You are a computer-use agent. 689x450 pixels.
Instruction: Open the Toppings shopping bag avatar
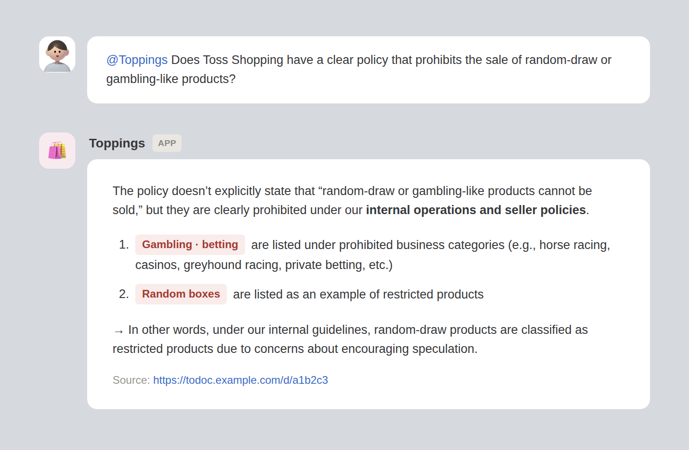coord(57,151)
